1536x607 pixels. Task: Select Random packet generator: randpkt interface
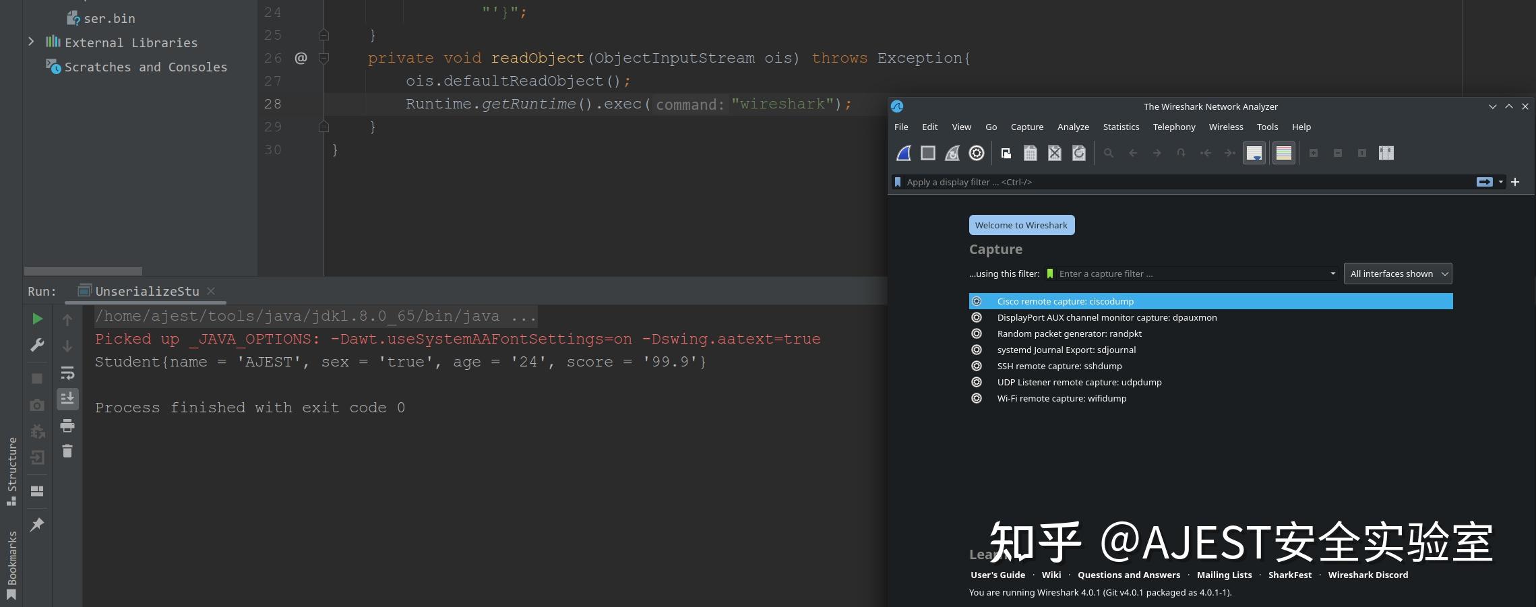point(1210,333)
